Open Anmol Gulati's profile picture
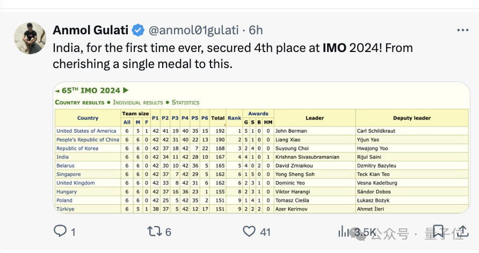This screenshot has width=479, height=253. pos(30,38)
